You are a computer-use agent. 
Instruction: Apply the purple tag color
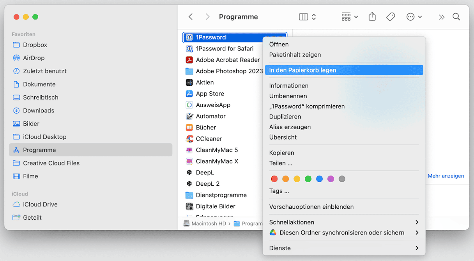[x=331, y=179]
